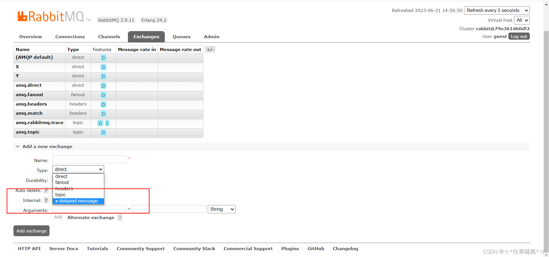Sort table by the Name column header

click(x=23, y=49)
